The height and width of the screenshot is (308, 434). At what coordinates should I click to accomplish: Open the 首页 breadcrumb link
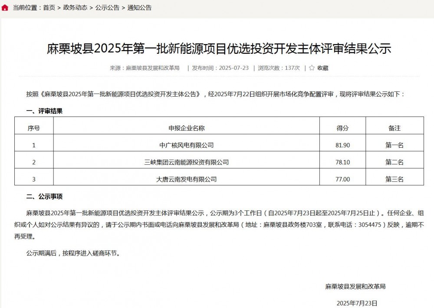pyautogui.click(x=49, y=8)
